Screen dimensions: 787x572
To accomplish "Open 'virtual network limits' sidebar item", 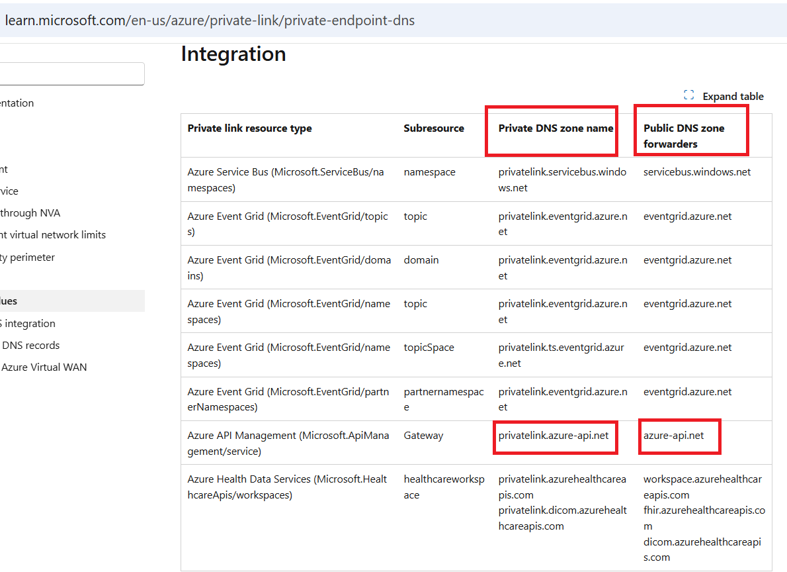I will (53, 235).
